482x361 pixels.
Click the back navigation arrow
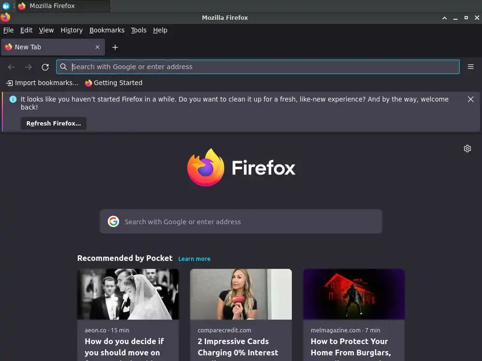coord(11,67)
